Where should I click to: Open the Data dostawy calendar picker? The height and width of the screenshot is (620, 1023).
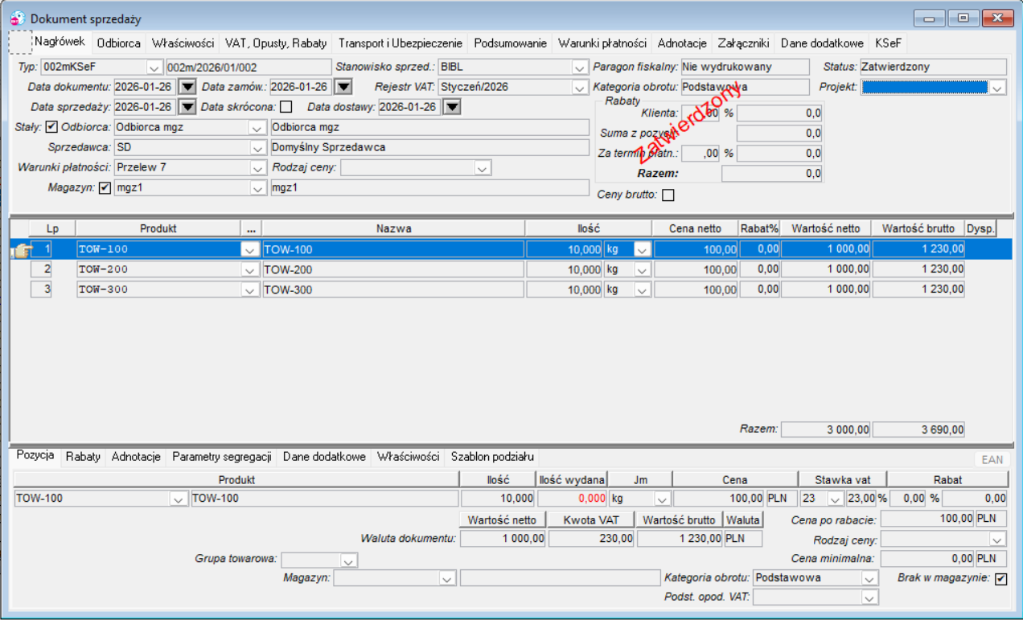coord(451,107)
